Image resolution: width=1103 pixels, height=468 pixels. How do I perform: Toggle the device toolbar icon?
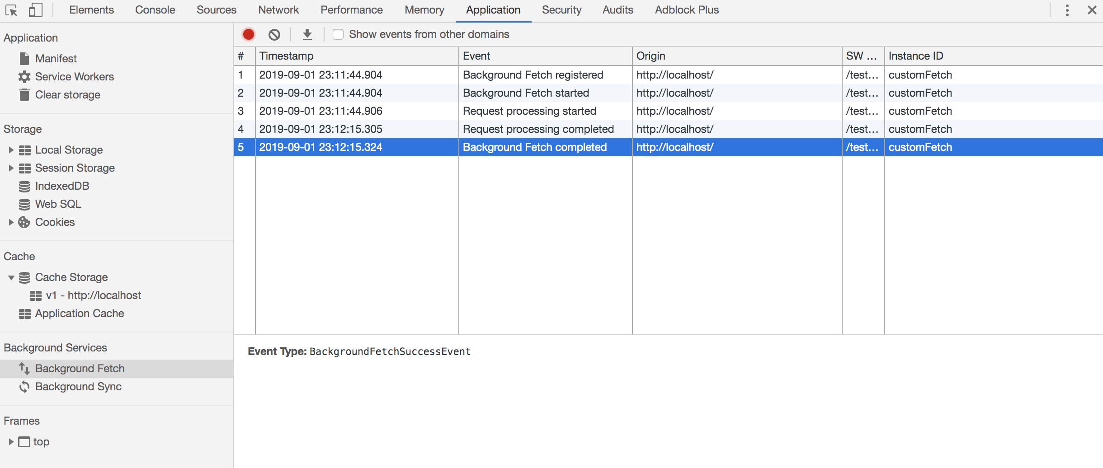tap(35, 10)
